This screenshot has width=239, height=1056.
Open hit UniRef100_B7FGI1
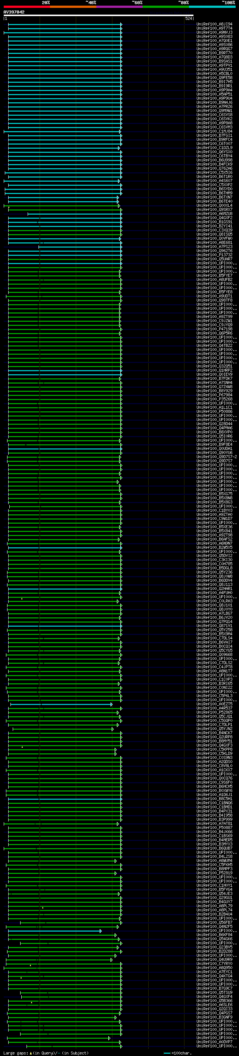click(x=214, y=136)
